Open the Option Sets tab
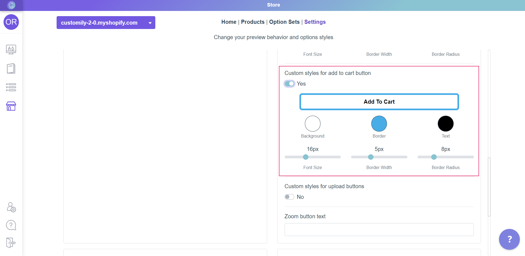Image resolution: width=525 pixels, height=256 pixels. (284, 22)
